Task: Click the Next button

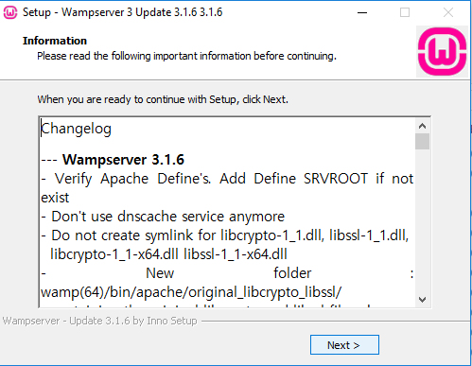Action: click(x=344, y=345)
